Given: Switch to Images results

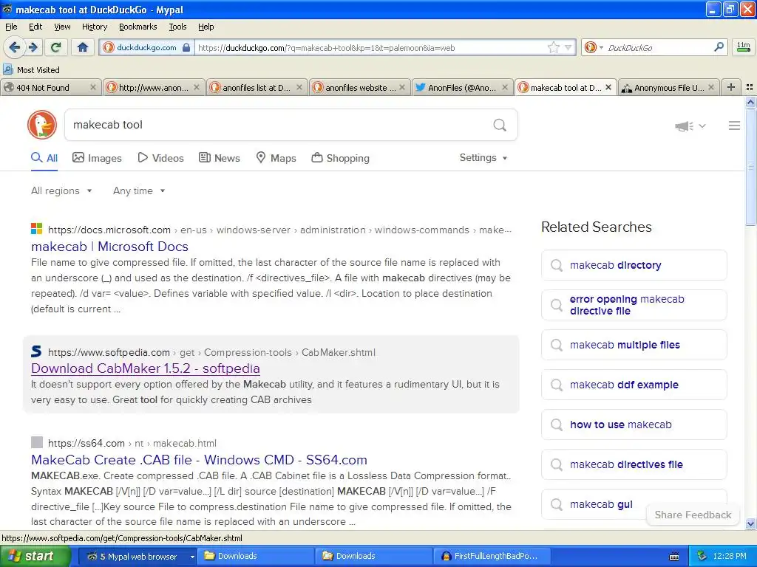Looking at the screenshot, I should coord(97,158).
